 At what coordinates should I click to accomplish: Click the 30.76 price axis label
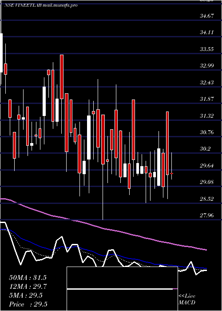click(207, 132)
